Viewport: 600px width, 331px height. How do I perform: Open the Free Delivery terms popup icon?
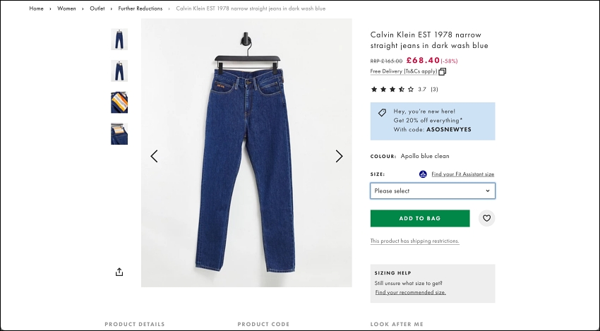[443, 71]
